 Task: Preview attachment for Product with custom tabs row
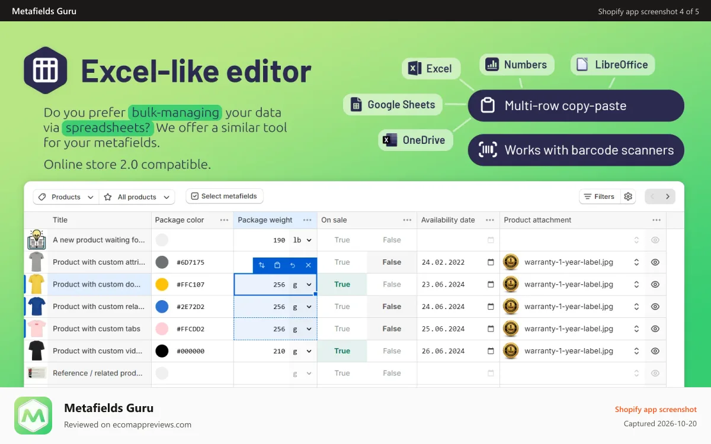tap(655, 329)
